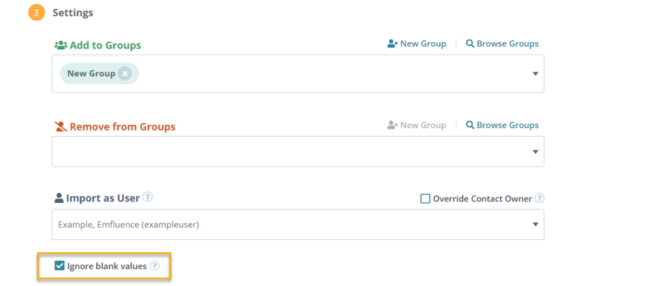The image size is (667, 286).
Task: Click the Add to Groups people icon
Action: tap(61, 45)
